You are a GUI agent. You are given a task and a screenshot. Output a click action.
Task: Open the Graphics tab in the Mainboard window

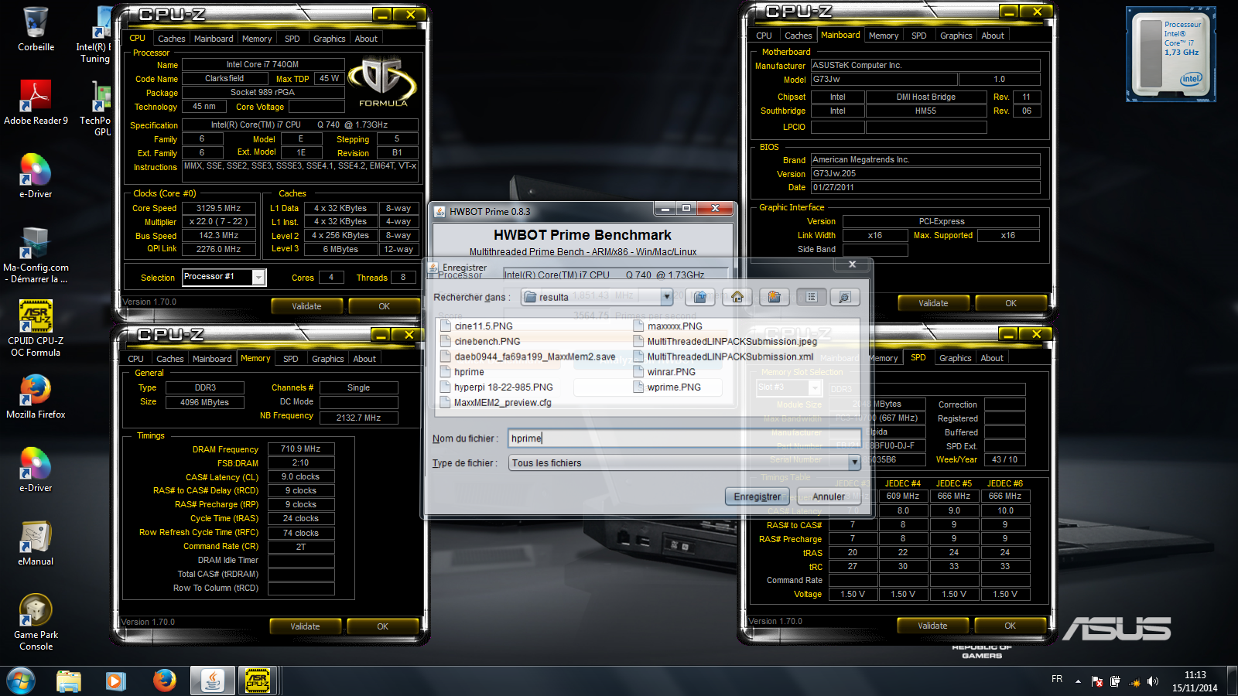[x=956, y=36]
